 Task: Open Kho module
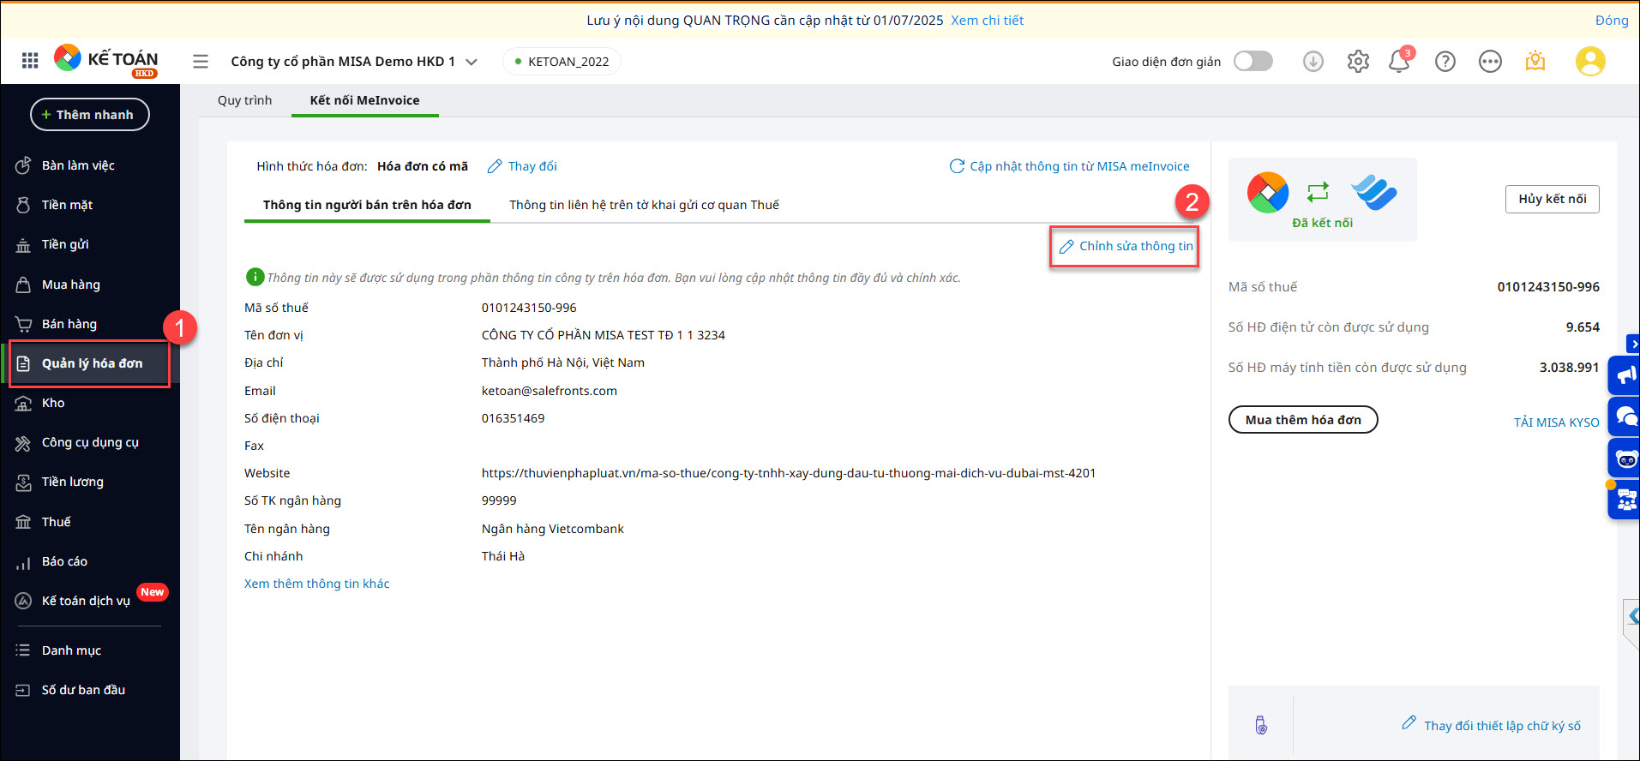pyautogui.click(x=90, y=403)
